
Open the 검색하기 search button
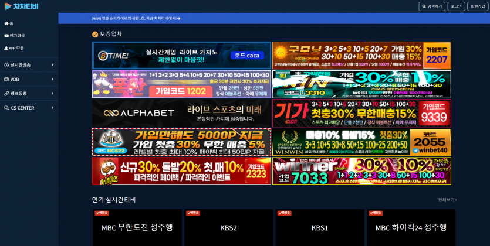[x=432, y=6]
